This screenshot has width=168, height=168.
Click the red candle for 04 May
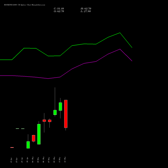34,138
